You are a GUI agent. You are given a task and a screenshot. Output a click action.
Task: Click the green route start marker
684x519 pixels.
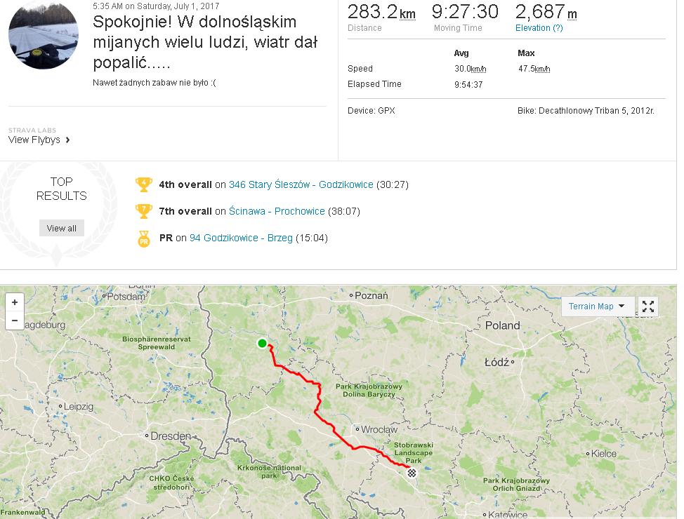262,343
